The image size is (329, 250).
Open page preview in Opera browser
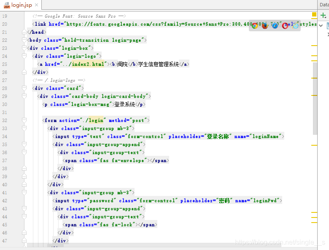[x=285, y=26]
